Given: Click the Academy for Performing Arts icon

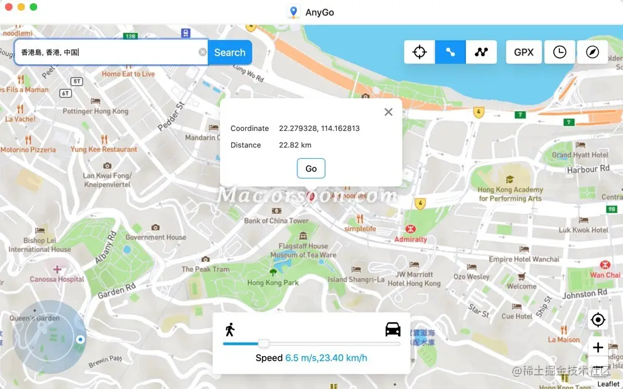Looking at the screenshot, I should coord(510,180).
